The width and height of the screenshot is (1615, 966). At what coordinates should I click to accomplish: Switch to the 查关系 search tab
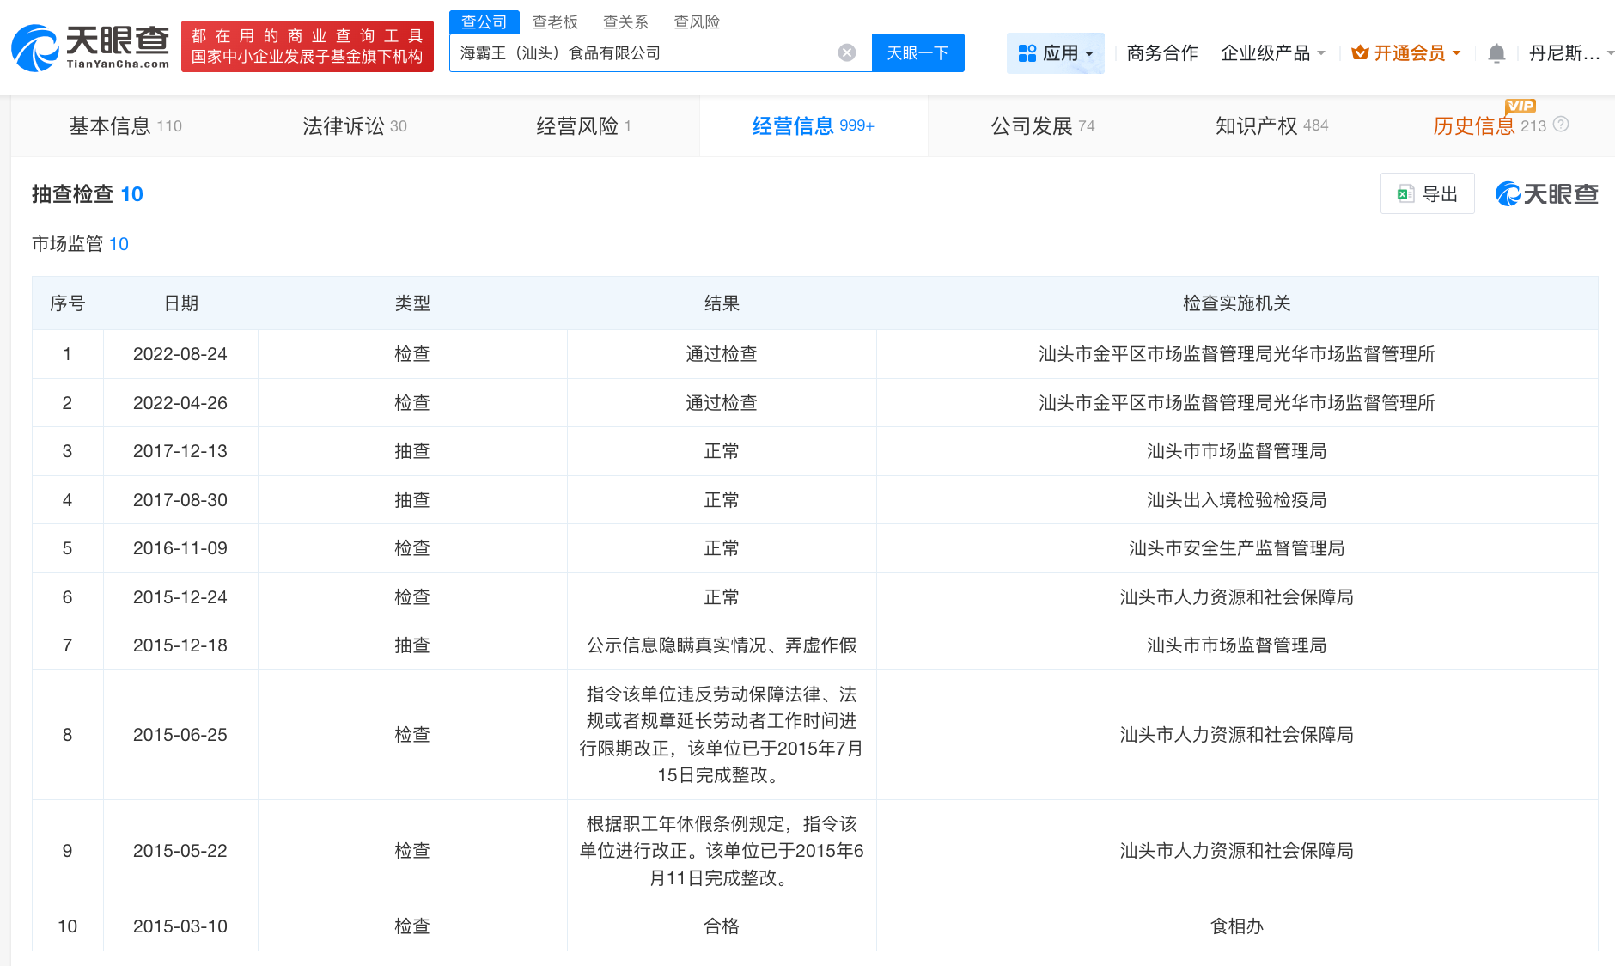(625, 22)
